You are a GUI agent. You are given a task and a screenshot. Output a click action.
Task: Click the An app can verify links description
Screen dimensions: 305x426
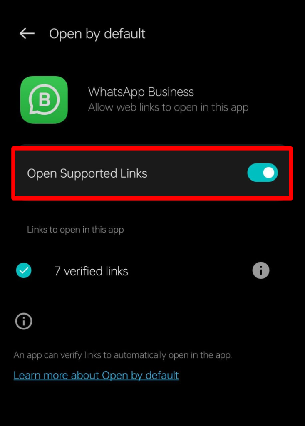123,355
